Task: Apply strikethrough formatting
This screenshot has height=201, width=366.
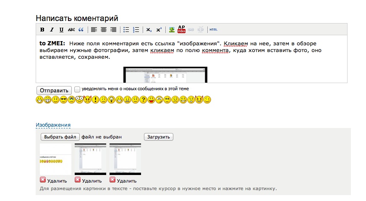Action: point(71,30)
